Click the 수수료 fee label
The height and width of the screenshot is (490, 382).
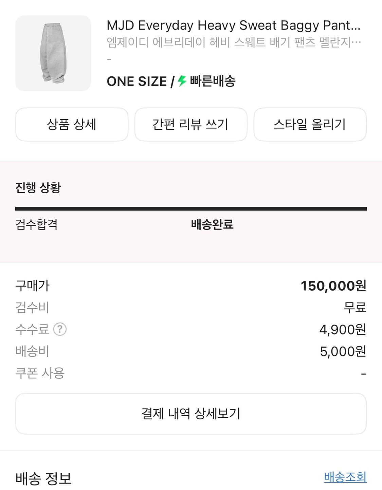click(x=32, y=329)
